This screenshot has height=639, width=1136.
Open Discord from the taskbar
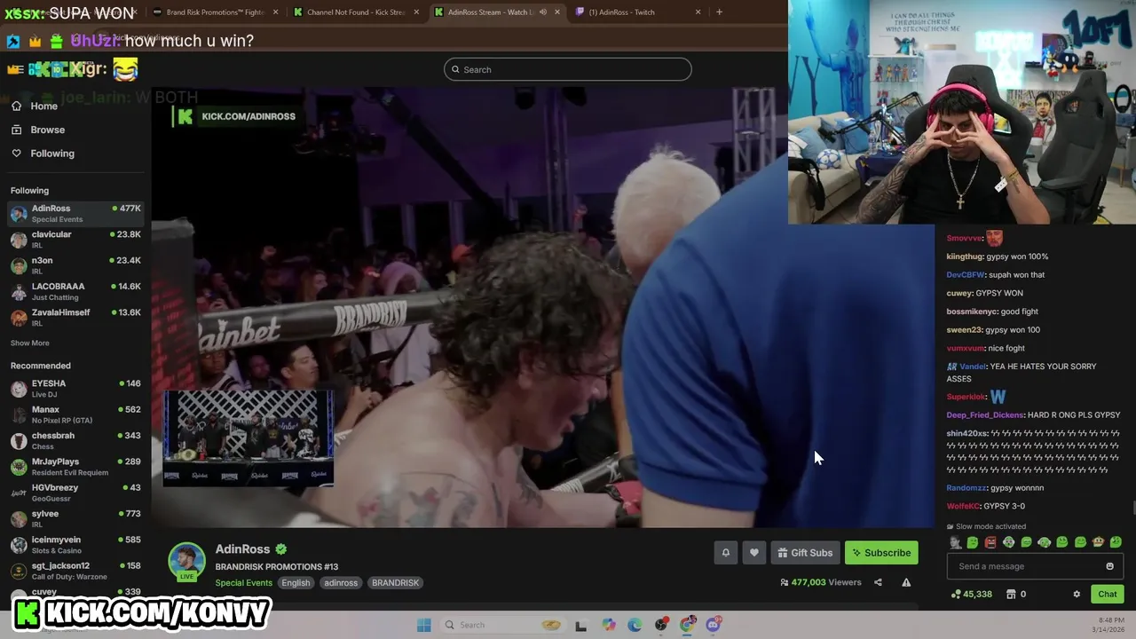coord(714,625)
